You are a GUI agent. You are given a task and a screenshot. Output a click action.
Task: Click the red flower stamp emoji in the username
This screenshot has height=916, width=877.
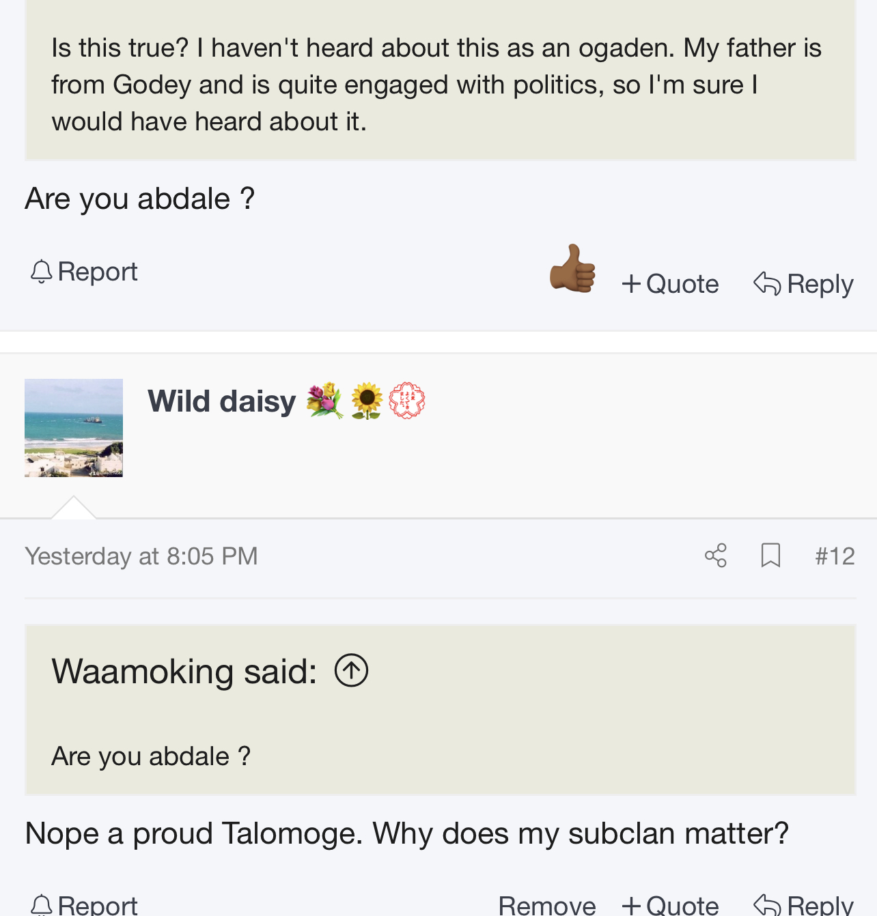[407, 401]
